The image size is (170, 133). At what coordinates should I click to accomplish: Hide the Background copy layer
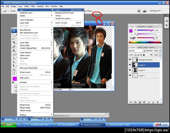coord(130,60)
